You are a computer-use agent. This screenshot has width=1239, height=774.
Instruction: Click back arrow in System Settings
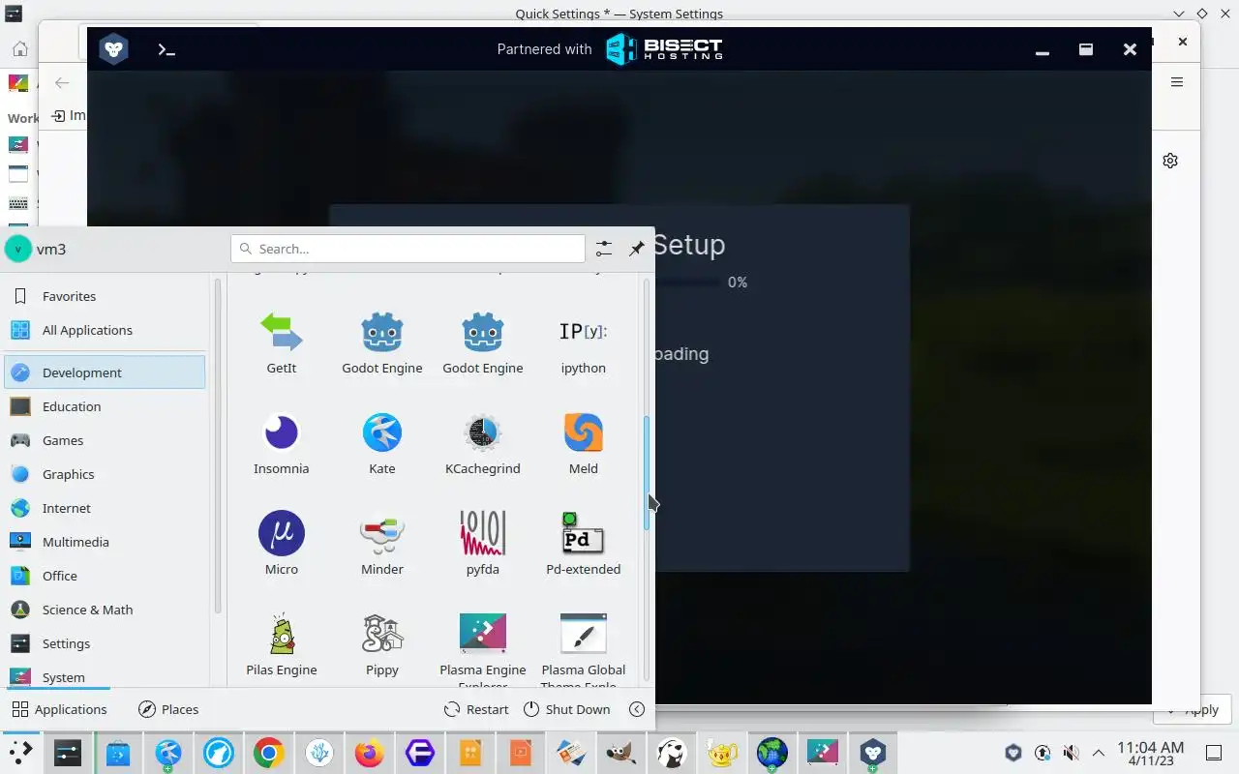click(x=62, y=82)
